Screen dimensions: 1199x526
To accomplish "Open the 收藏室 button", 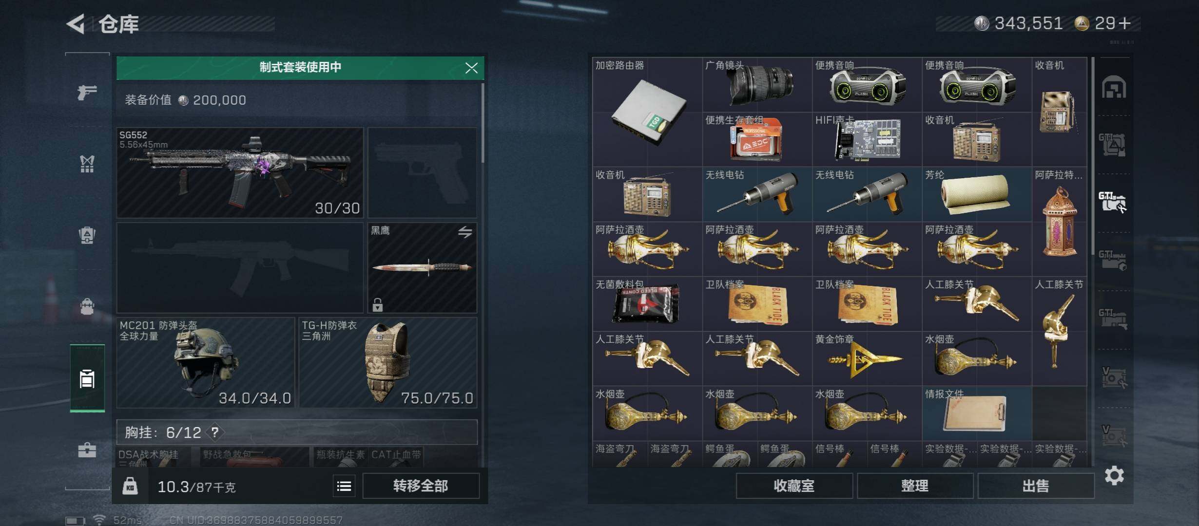I will tap(794, 486).
